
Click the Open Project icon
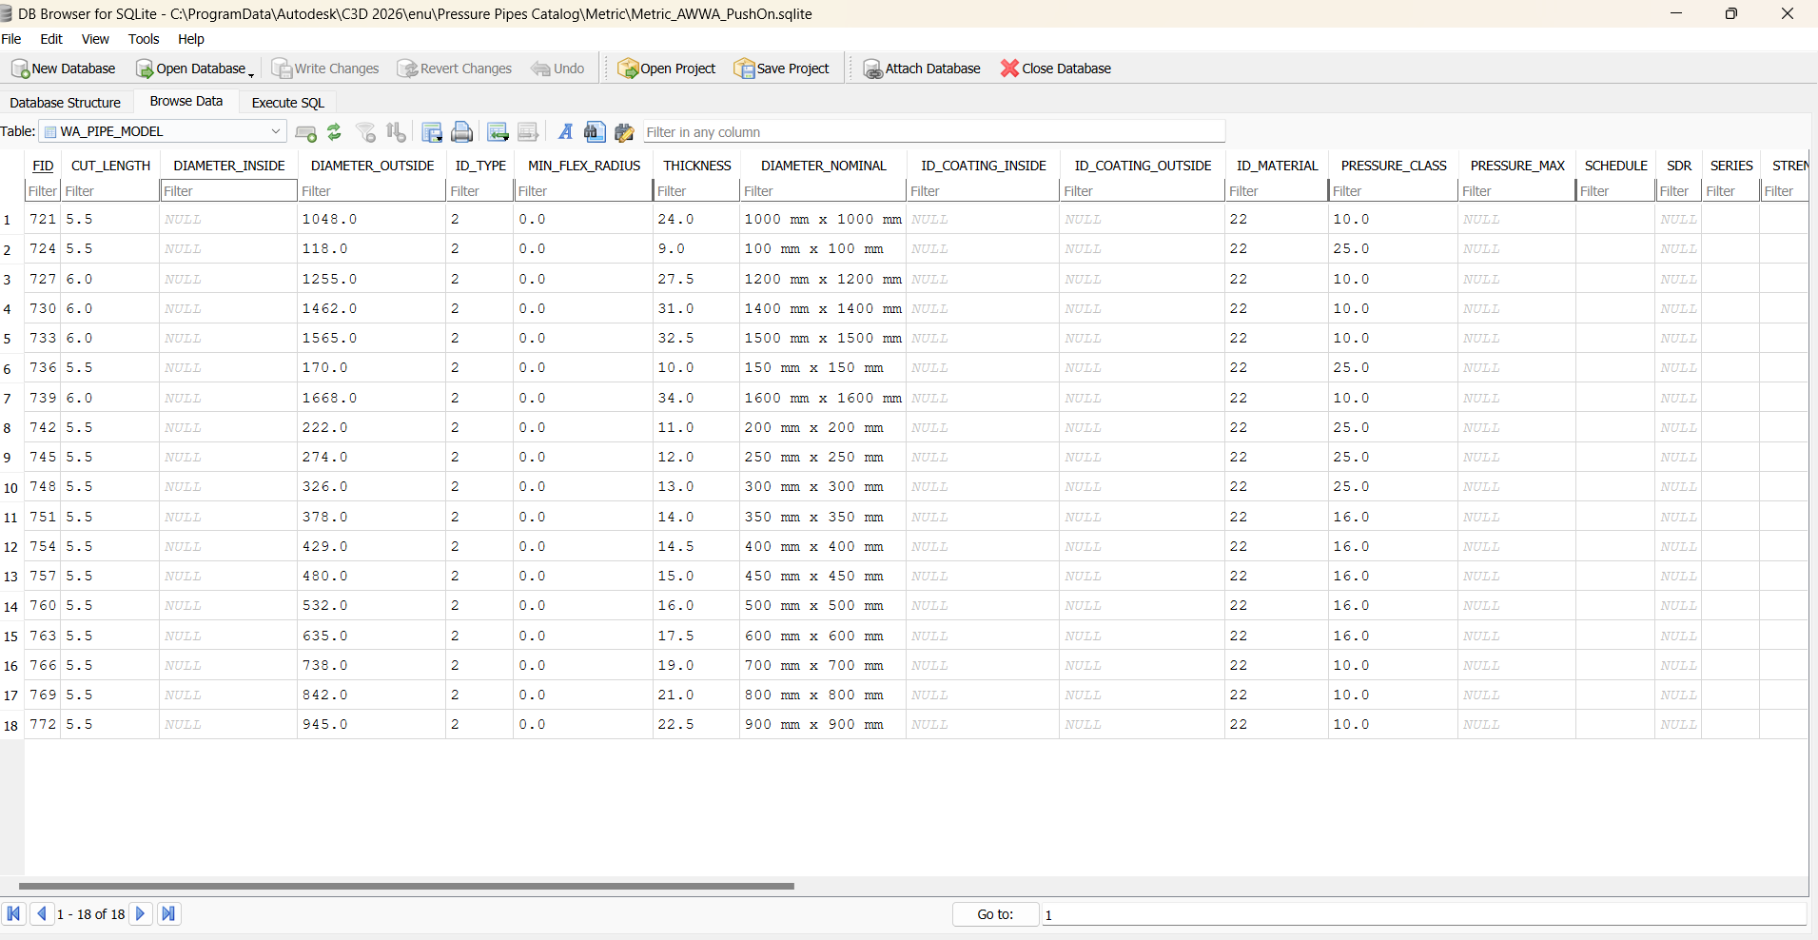pyautogui.click(x=628, y=69)
